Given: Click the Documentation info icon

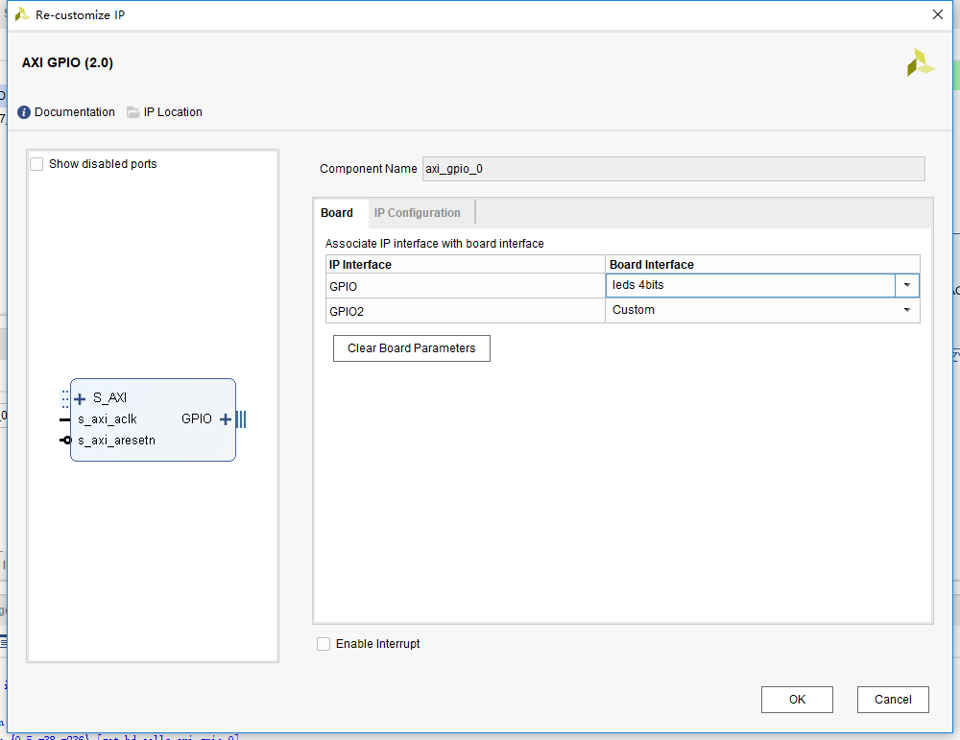Looking at the screenshot, I should [24, 112].
